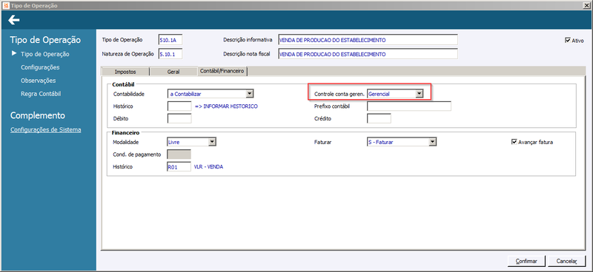Open Tipo de Operação in sidebar
Image resolution: width=593 pixels, height=272 pixels.
[45, 54]
